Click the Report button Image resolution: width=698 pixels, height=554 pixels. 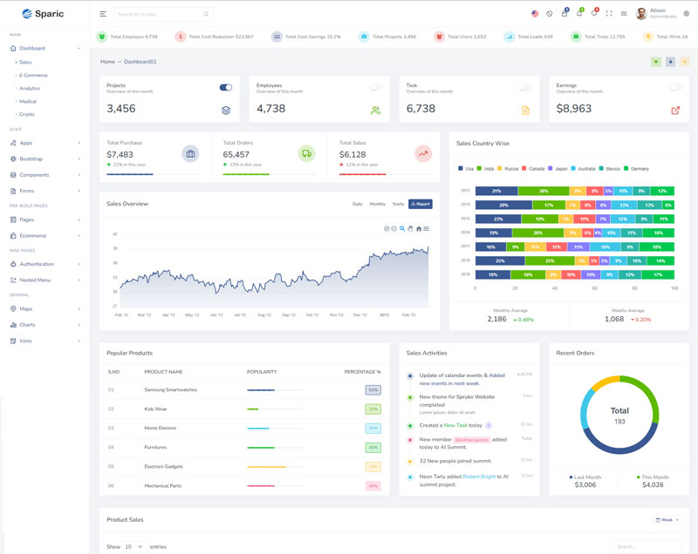(420, 204)
